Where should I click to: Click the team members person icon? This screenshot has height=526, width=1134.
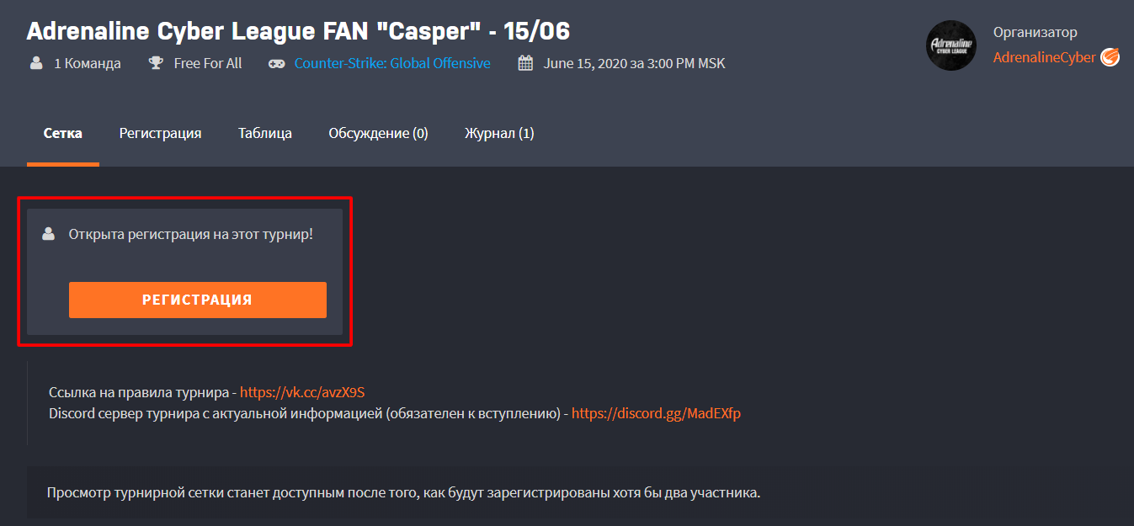(x=35, y=63)
